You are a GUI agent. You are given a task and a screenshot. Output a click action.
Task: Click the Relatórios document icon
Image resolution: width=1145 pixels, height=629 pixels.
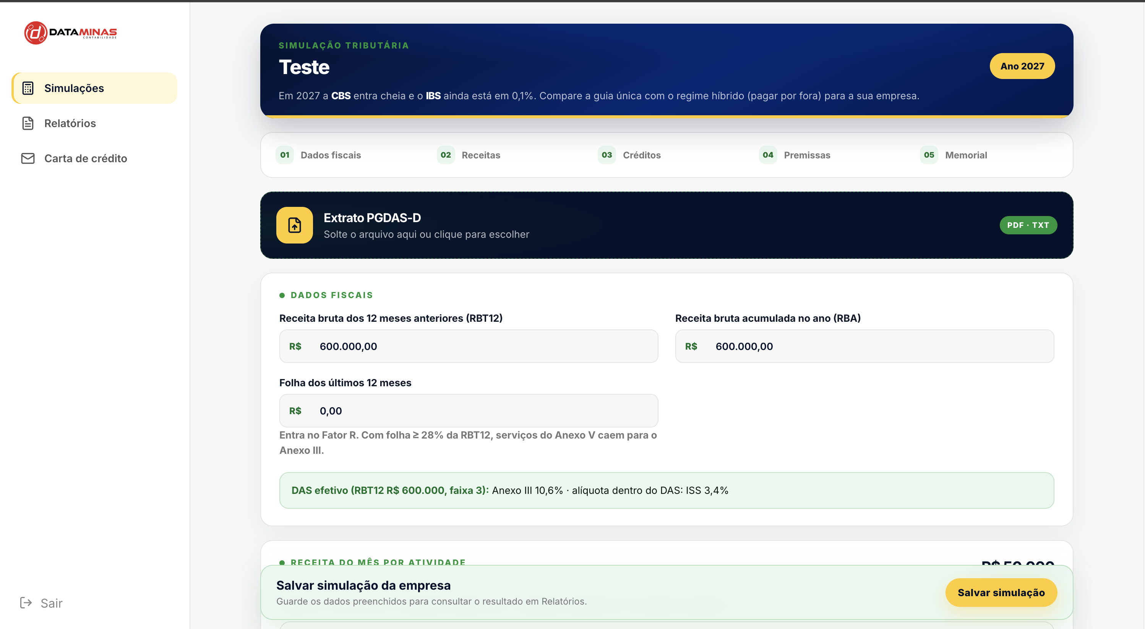click(28, 123)
